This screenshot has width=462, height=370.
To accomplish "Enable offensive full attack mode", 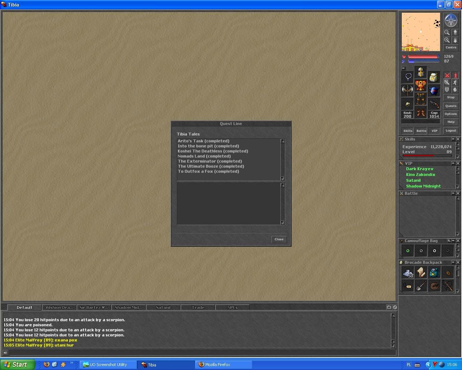I will tap(447, 76).
